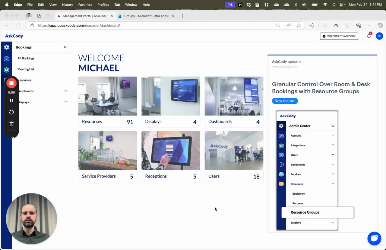Open the Service Providers card photo

point(108,151)
